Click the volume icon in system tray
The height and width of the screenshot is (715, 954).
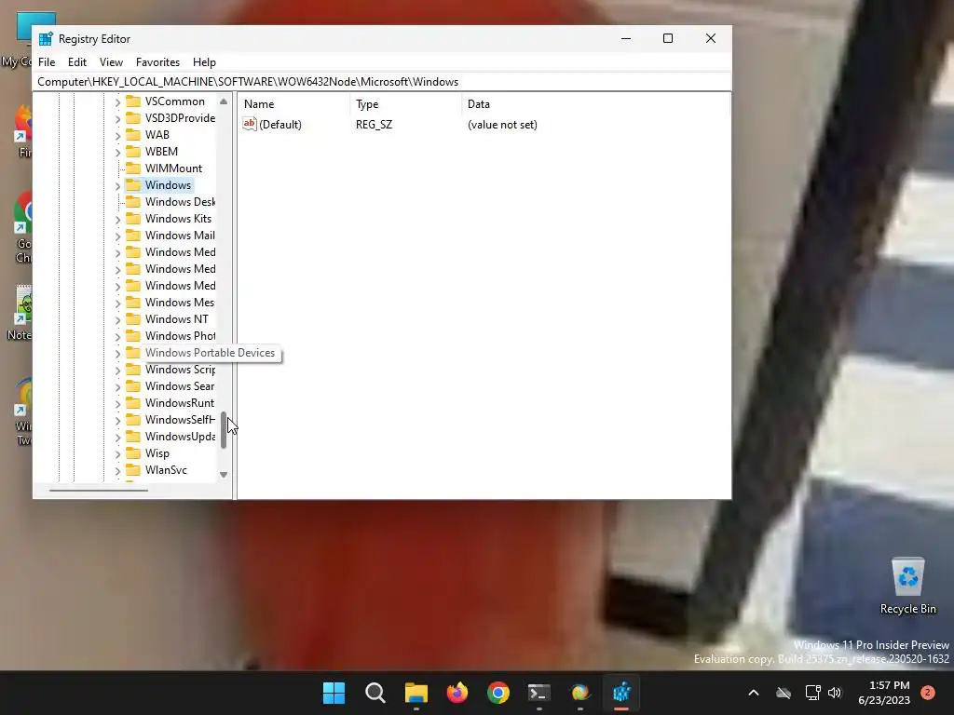[x=835, y=693]
